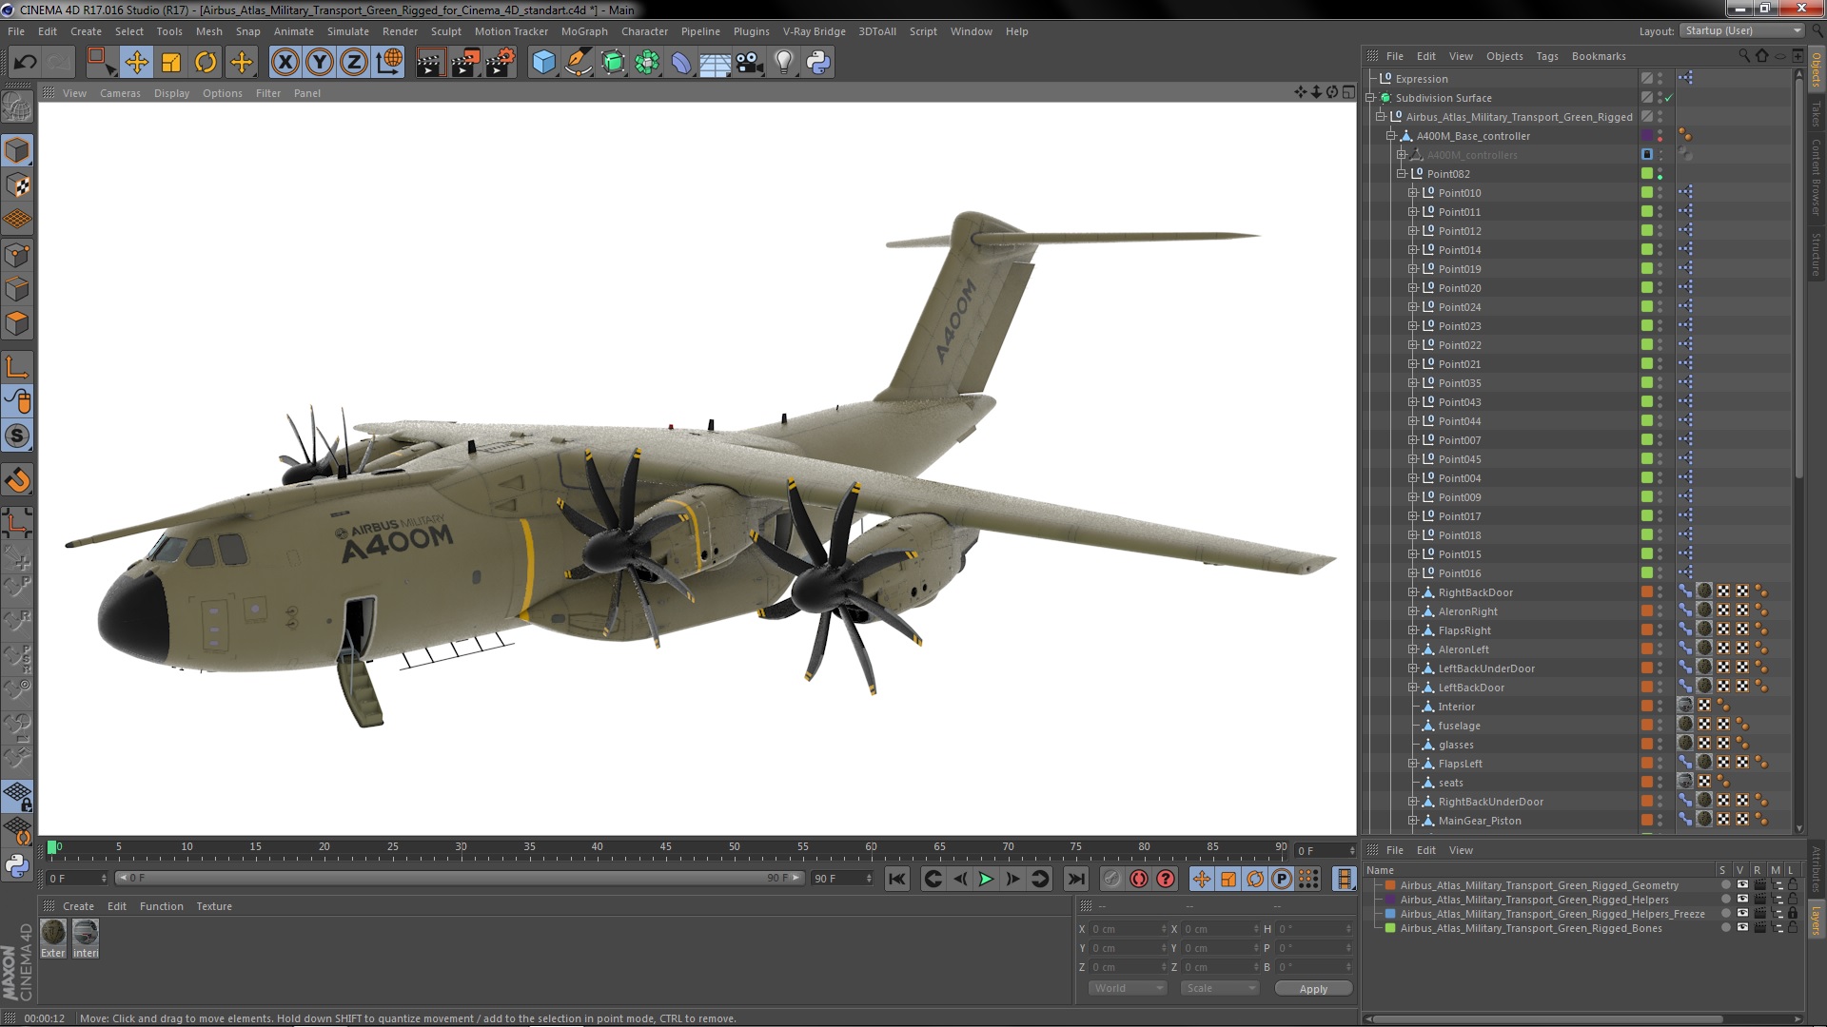Toggle visibility dots of fuselage
The width and height of the screenshot is (1827, 1027).
click(x=1660, y=726)
